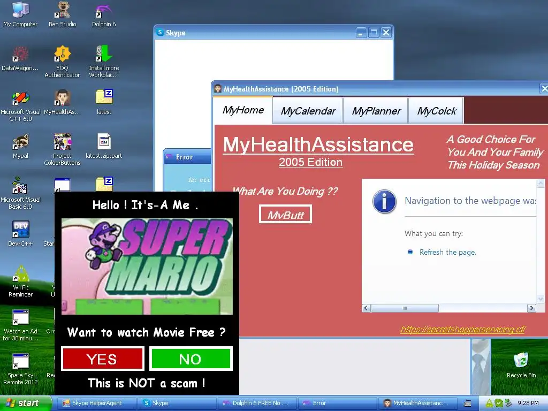This screenshot has height=411, width=548.
Task: Click the info icon in the navigation pane
Action: [x=384, y=202]
